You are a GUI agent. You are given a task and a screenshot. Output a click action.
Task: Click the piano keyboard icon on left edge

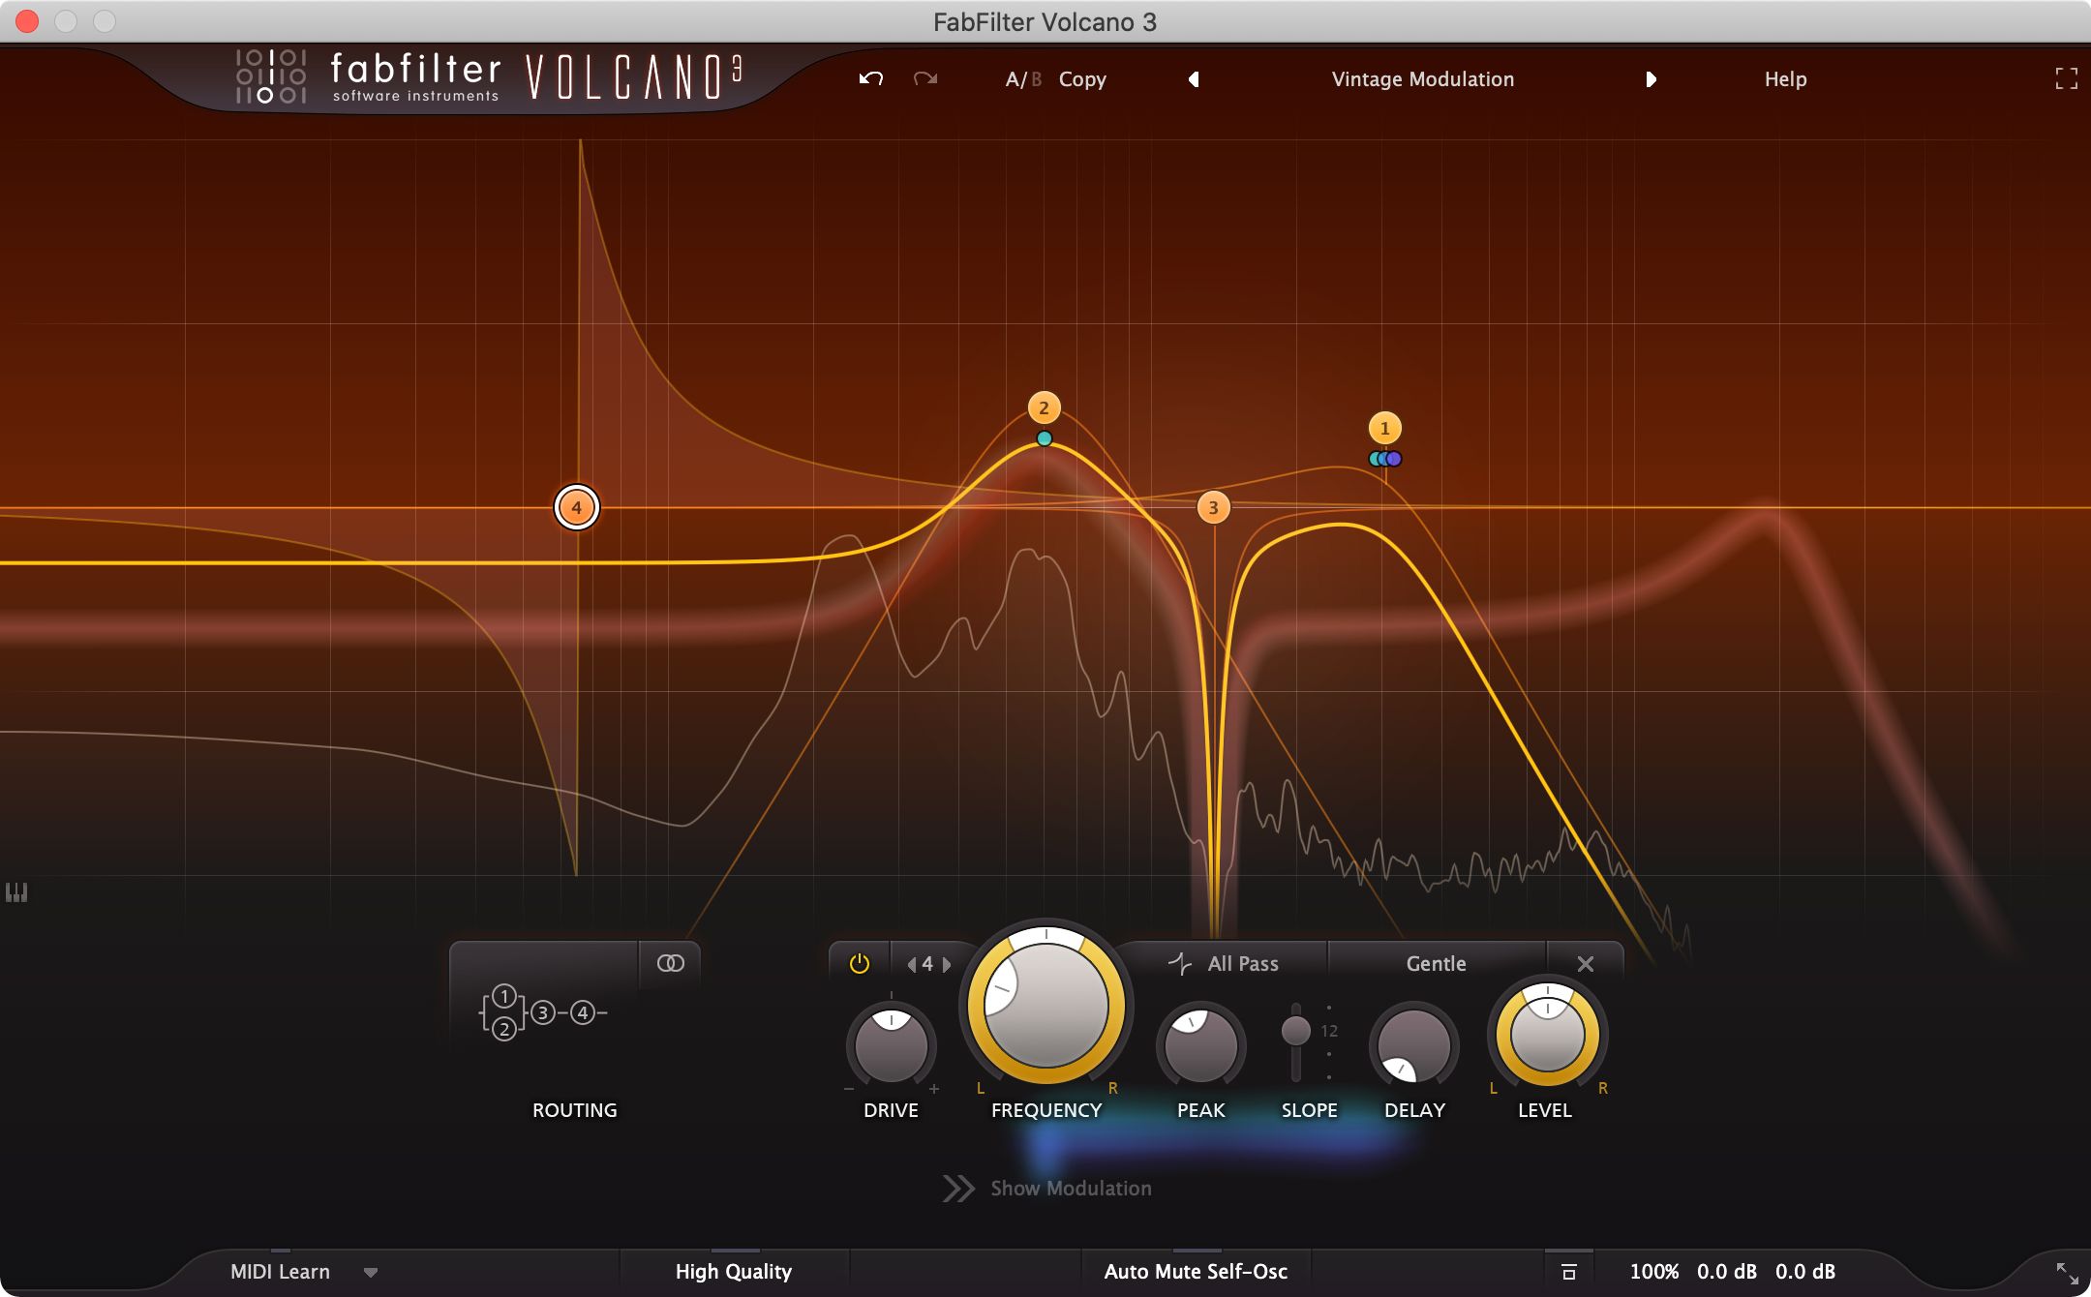pyautogui.click(x=16, y=893)
